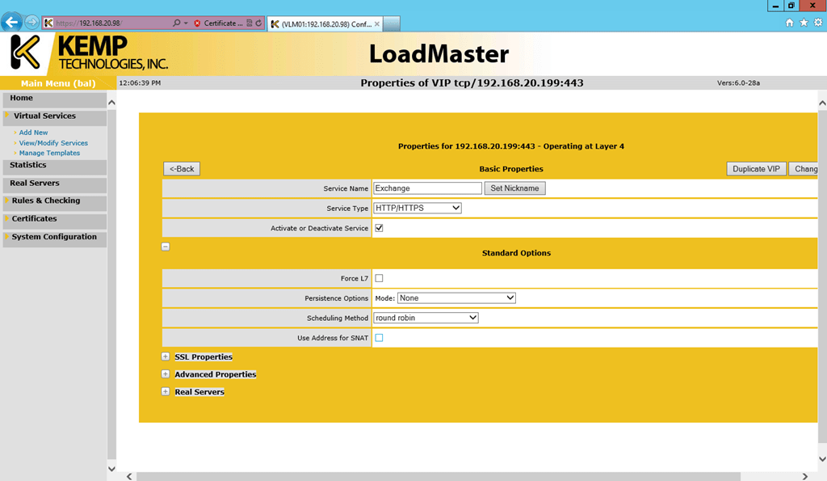
Task: Collapse the Standard Options section
Action: 166,247
